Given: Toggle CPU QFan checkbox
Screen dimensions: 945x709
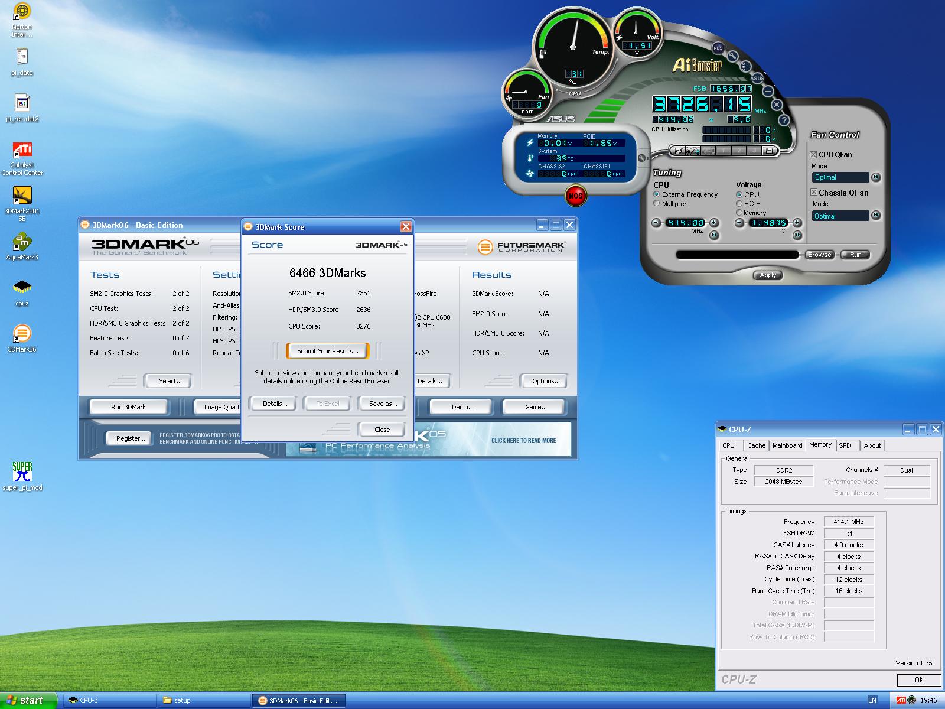Looking at the screenshot, I should point(813,154).
